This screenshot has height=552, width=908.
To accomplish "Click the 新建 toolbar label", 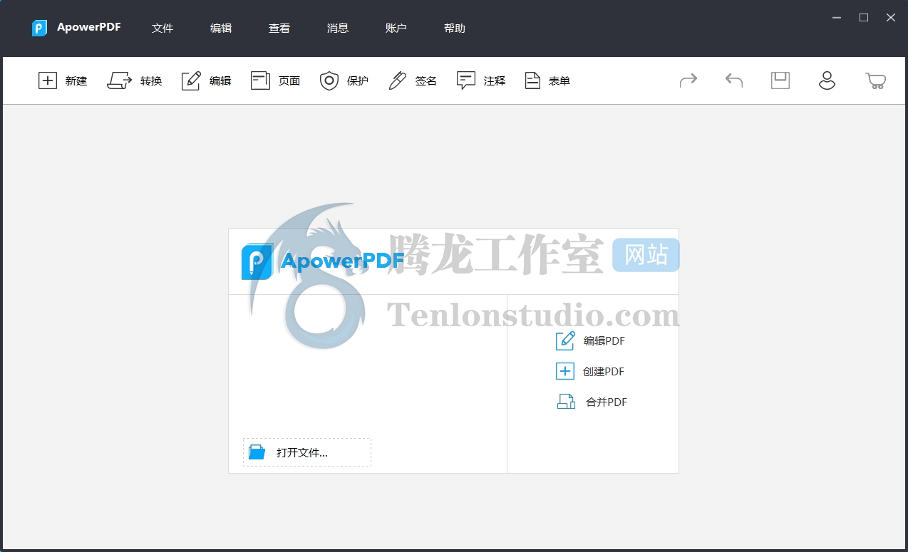I will [76, 81].
